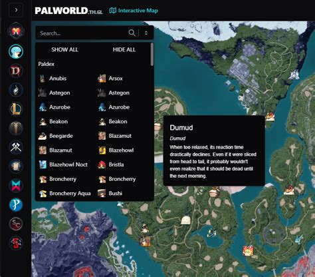The image size is (315, 277).
Task: Click the PALWORLD.TH.GL logo
Action: coord(68,11)
